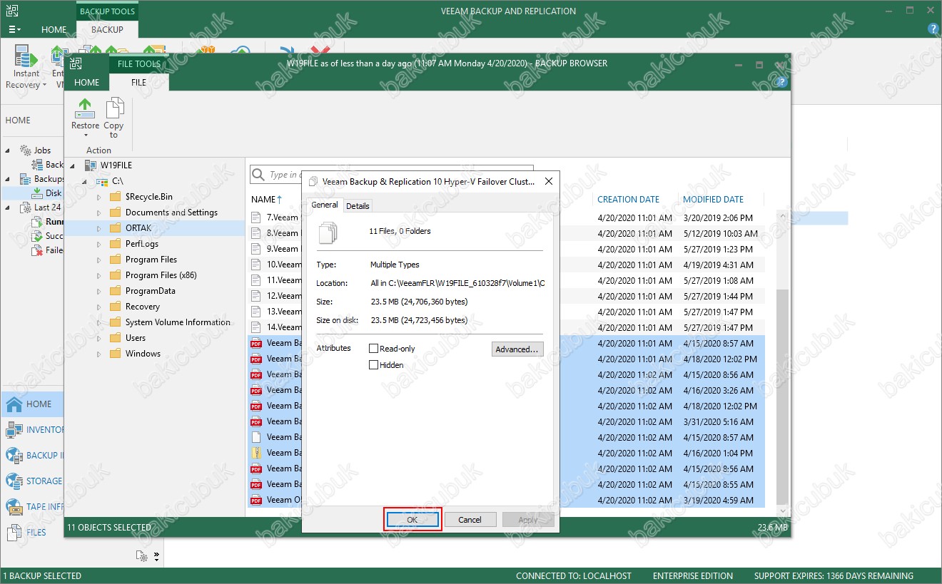Viewport: 942px width, 584px height.
Task: Open the HOME tab in Backup Browser
Action: (87, 82)
